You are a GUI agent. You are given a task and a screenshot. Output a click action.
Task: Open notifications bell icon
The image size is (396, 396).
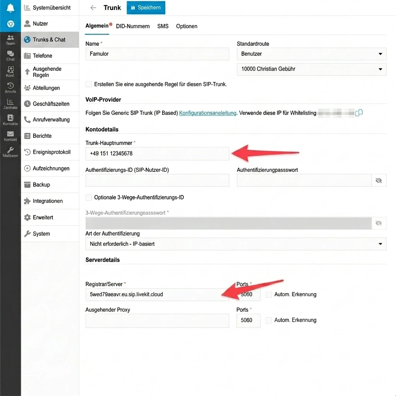click(10, 8)
